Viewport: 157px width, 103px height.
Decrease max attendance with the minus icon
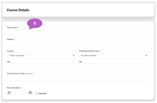(9, 92)
